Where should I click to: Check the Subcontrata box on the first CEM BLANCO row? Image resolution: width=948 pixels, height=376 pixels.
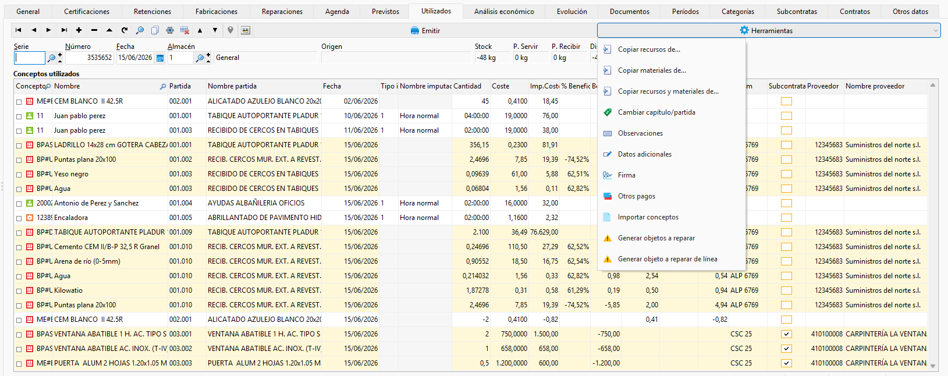click(x=786, y=101)
